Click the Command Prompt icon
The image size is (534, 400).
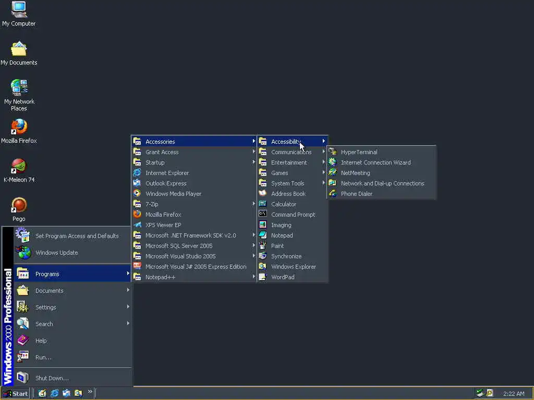coord(263,214)
